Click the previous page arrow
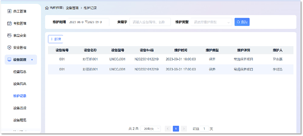Screen dimensions: 303x136 click(168, 129)
